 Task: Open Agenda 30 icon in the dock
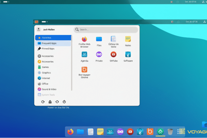pos(110,132)
